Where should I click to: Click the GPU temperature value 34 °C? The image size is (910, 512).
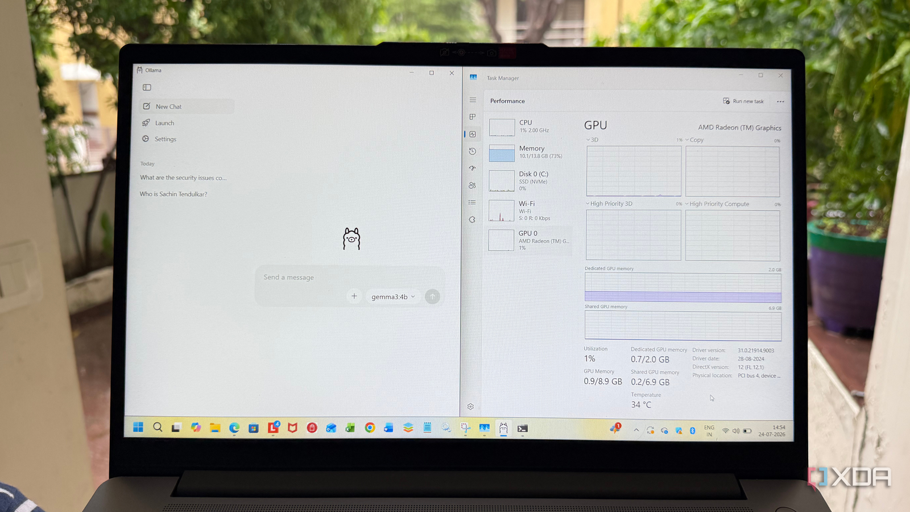(641, 404)
